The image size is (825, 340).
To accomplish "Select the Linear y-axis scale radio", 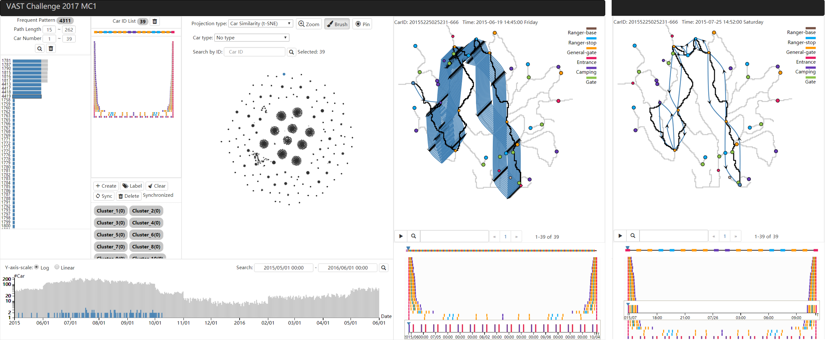I will click(x=57, y=267).
